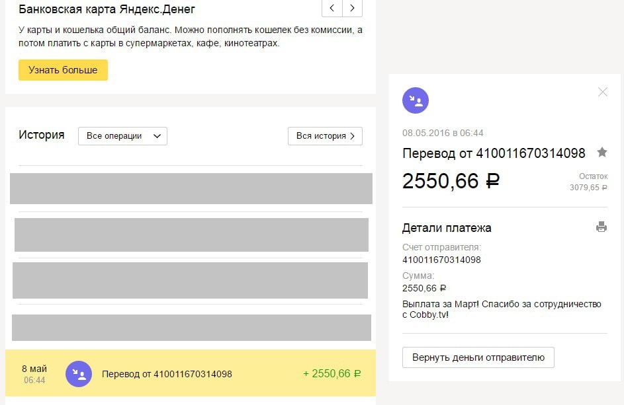Click the previous arrow on the card banner
Image resolution: width=624 pixels, height=405 pixels.
click(332, 8)
